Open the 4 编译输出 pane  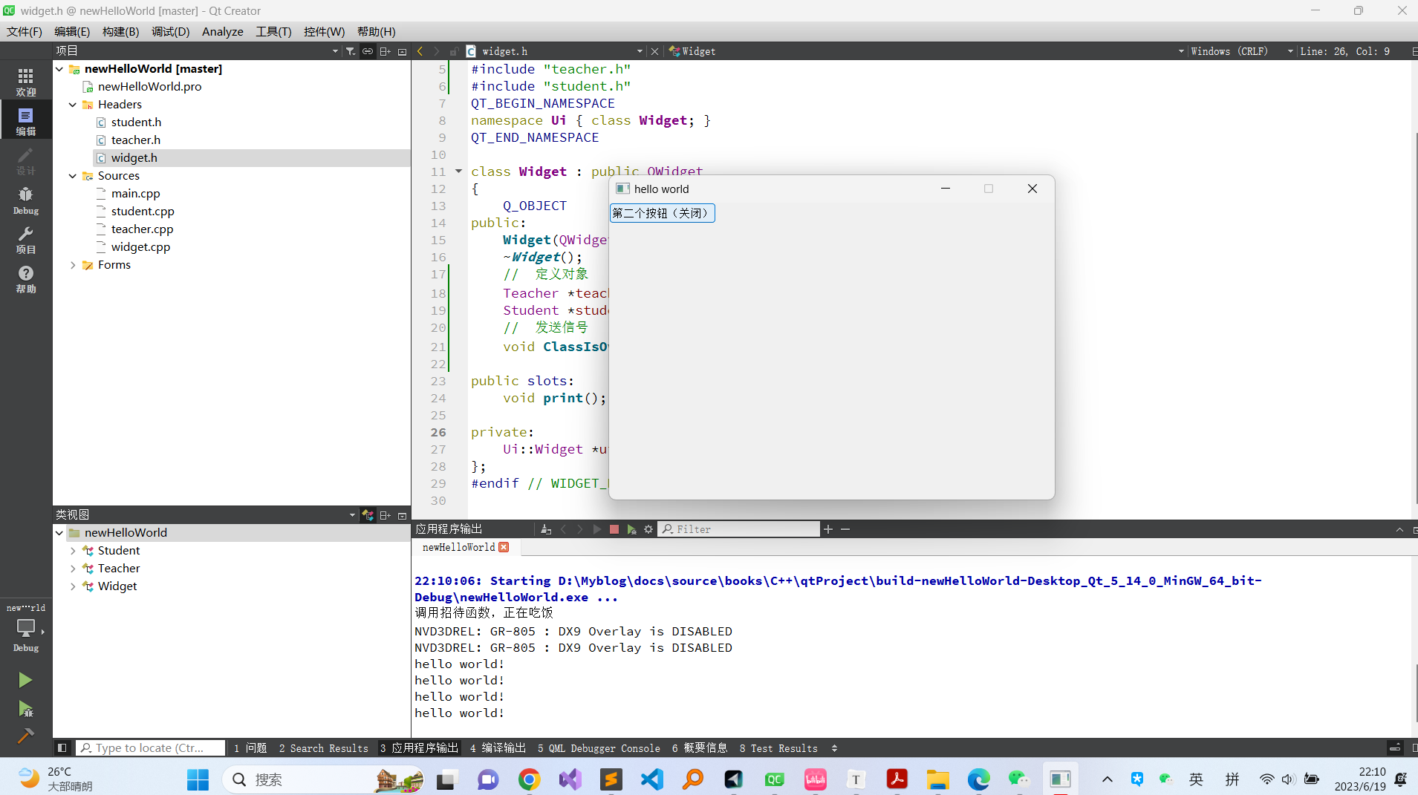click(x=498, y=748)
